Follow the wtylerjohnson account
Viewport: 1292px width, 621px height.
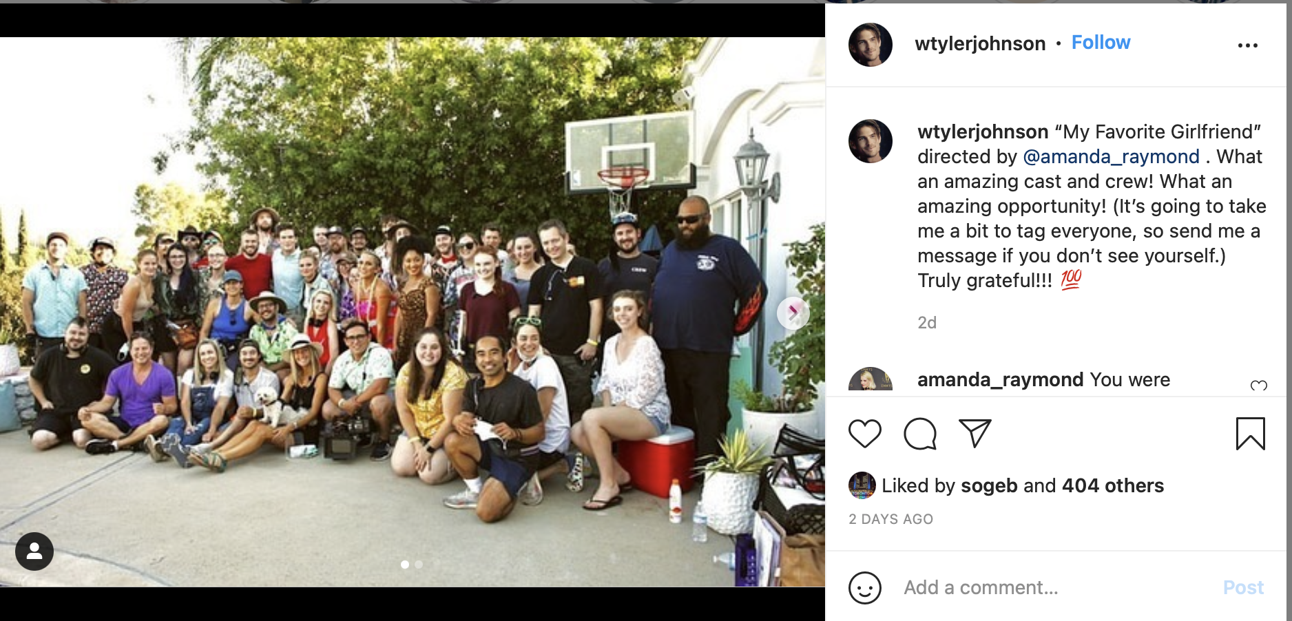click(x=1101, y=43)
